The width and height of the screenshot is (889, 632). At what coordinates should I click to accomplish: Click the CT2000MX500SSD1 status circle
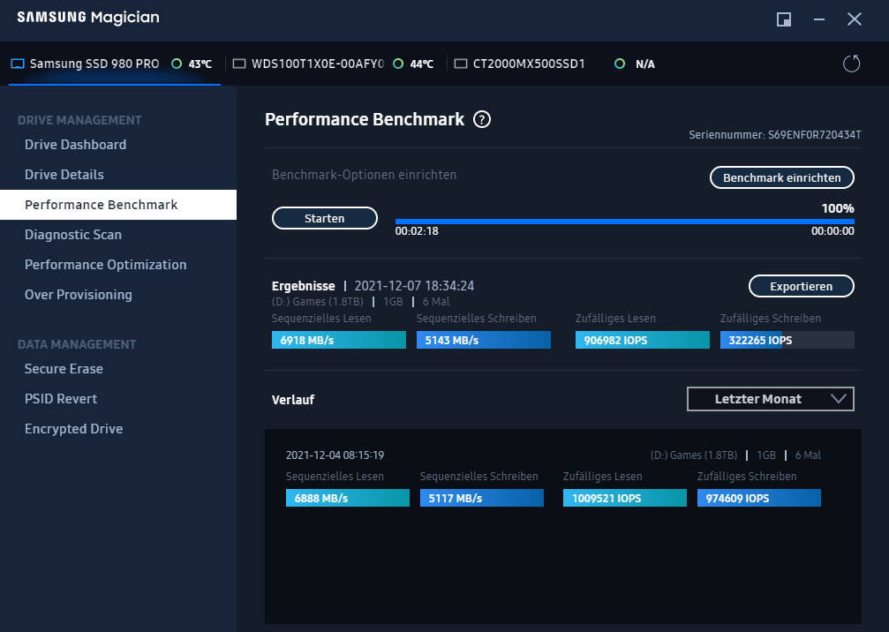point(620,64)
